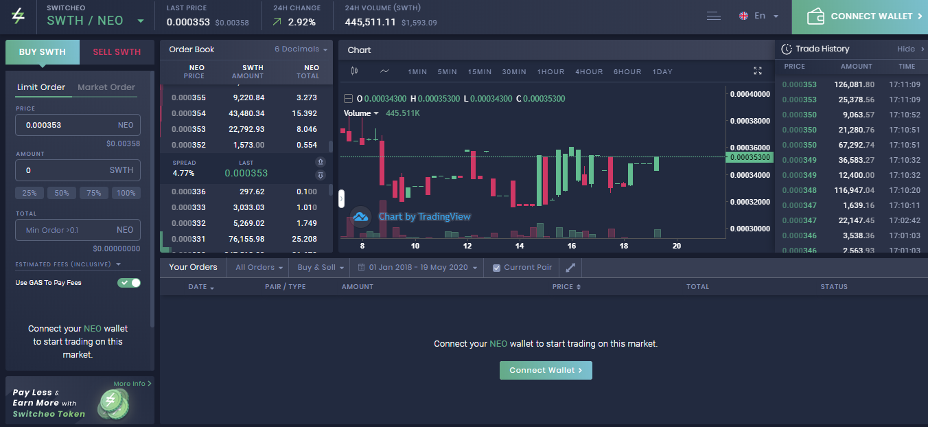
Task: Click the order book scroll-down arrow icon
Action: tap(320, 175)
